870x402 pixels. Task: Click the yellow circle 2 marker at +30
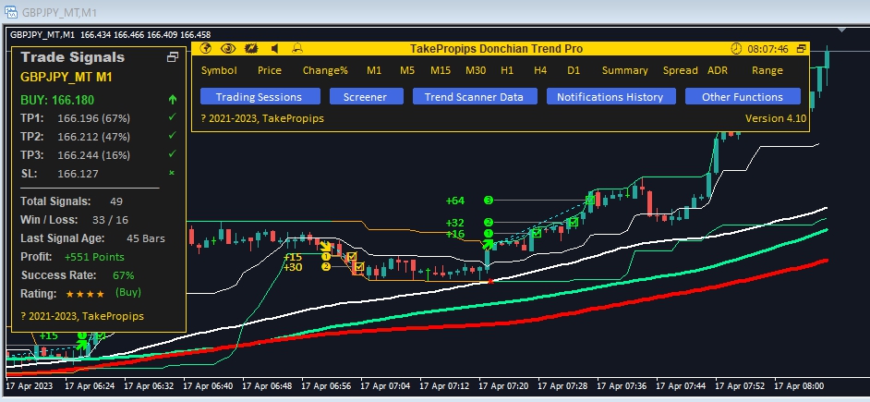[x=326, y=266]
